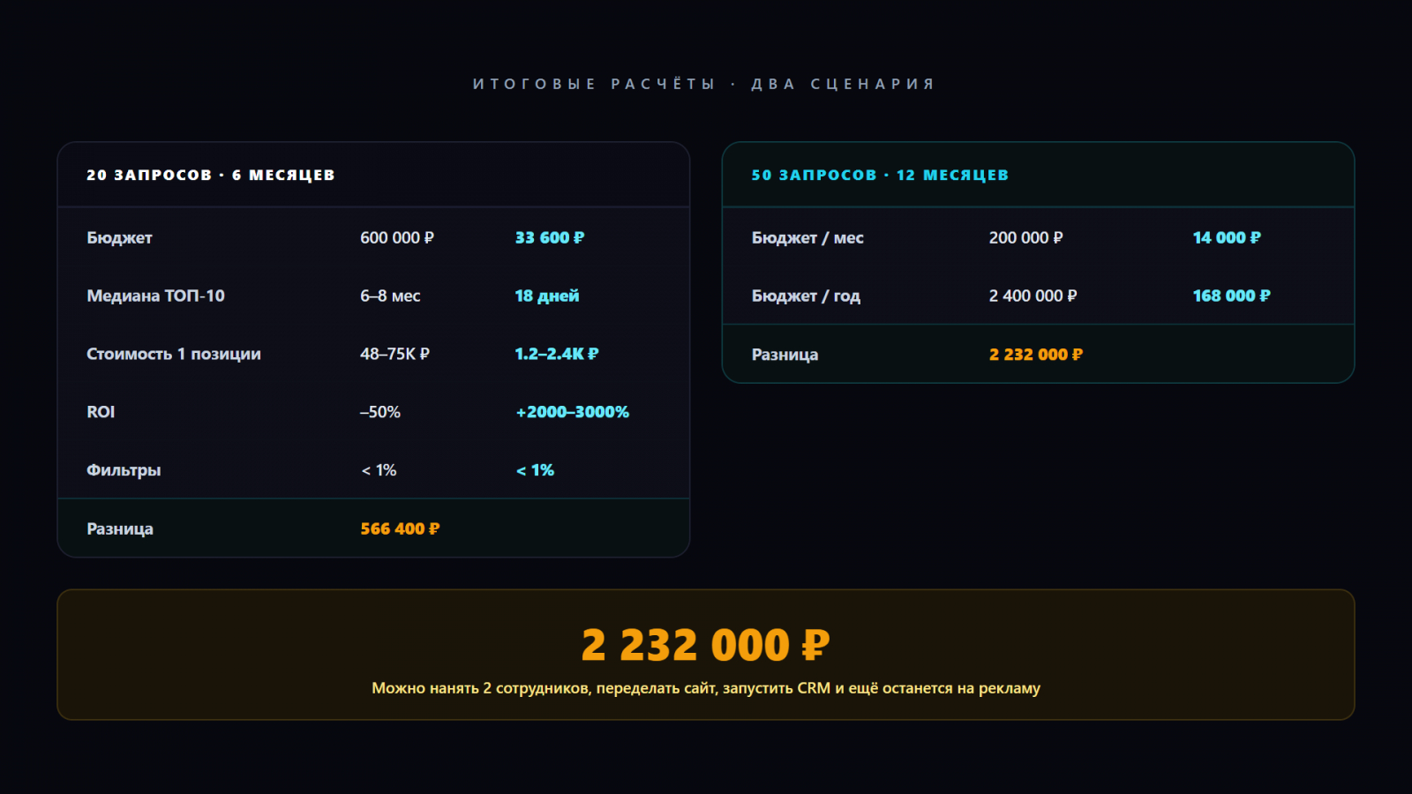This screenshot has height=794, width=1412.
Task: Click the 2 232 000 ₽ difference in right table
Action: (x=1035, y=354)
